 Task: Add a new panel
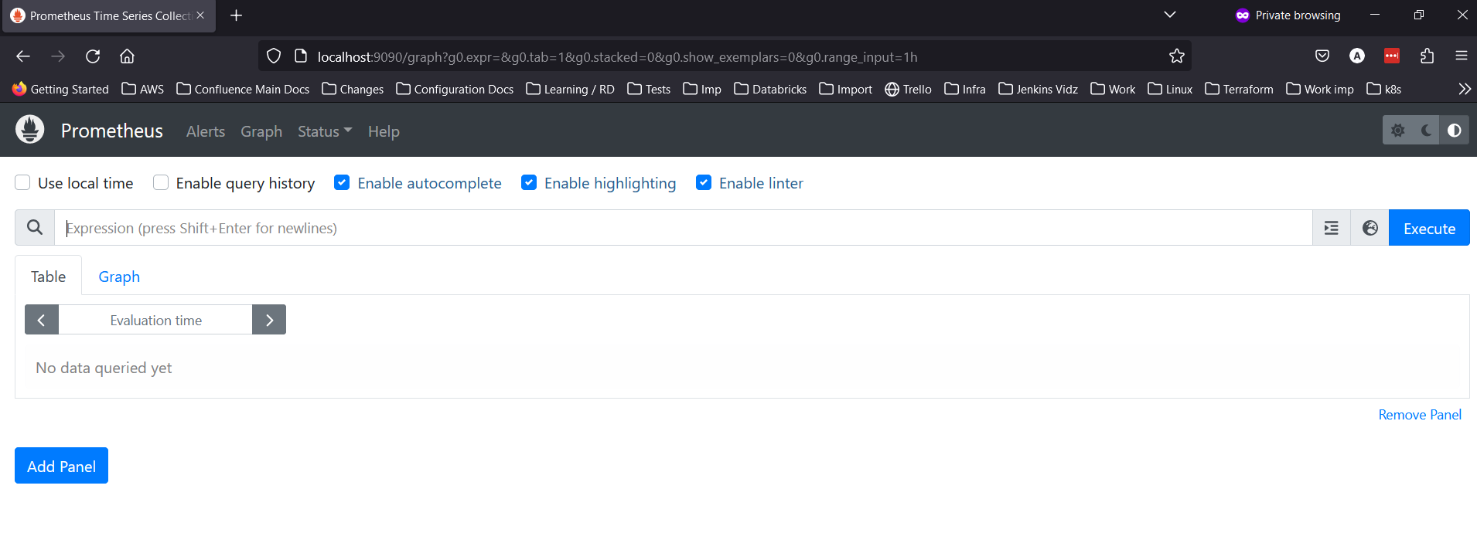pos(62,466)
